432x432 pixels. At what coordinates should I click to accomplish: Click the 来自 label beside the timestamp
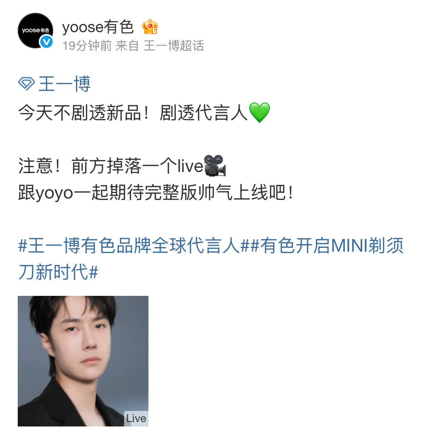pos(127,46)
